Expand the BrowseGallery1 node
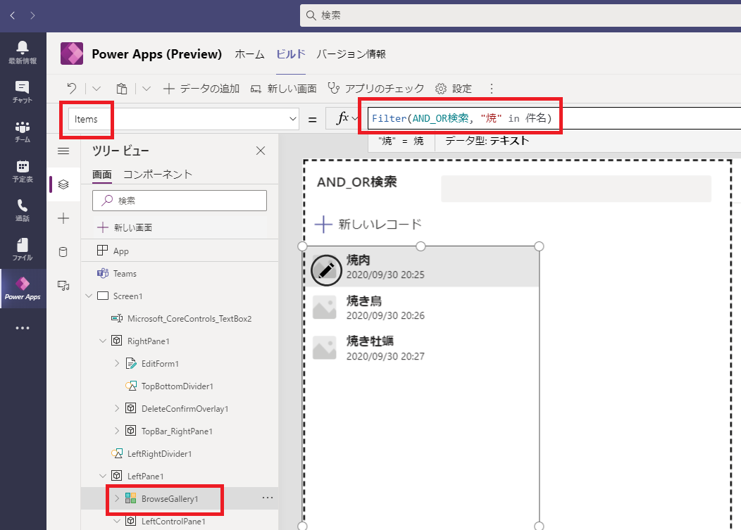 pyautogui.click(x=117, y=498)
